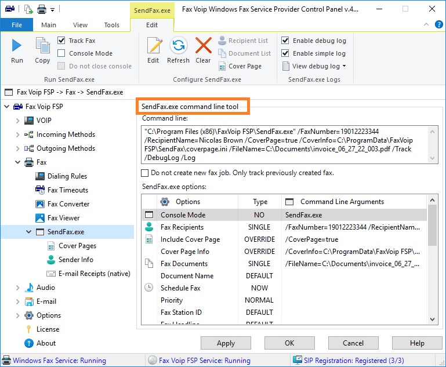Select the Options tree node with gear icon
This screenshot has height=367, width=446.
click(x=49, y=315)
